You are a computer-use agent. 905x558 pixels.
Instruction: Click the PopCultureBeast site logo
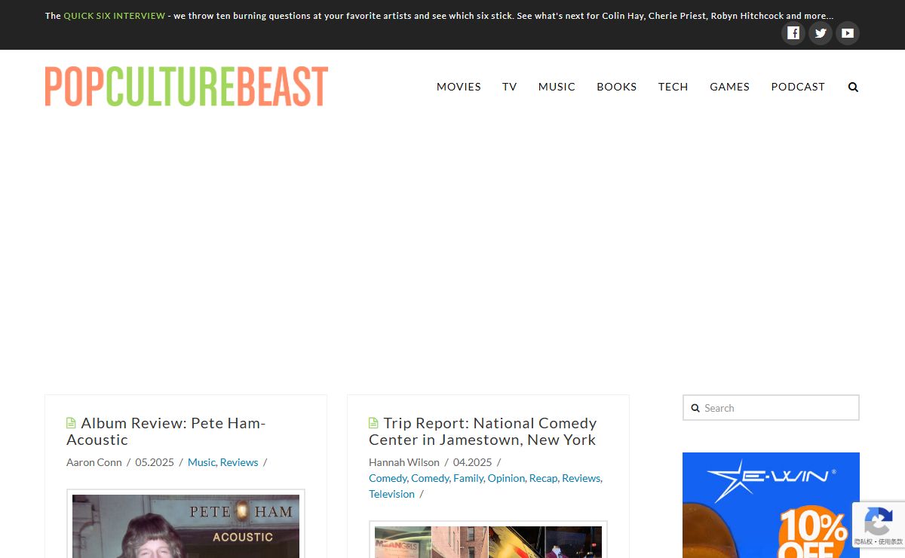coord(186,87)
